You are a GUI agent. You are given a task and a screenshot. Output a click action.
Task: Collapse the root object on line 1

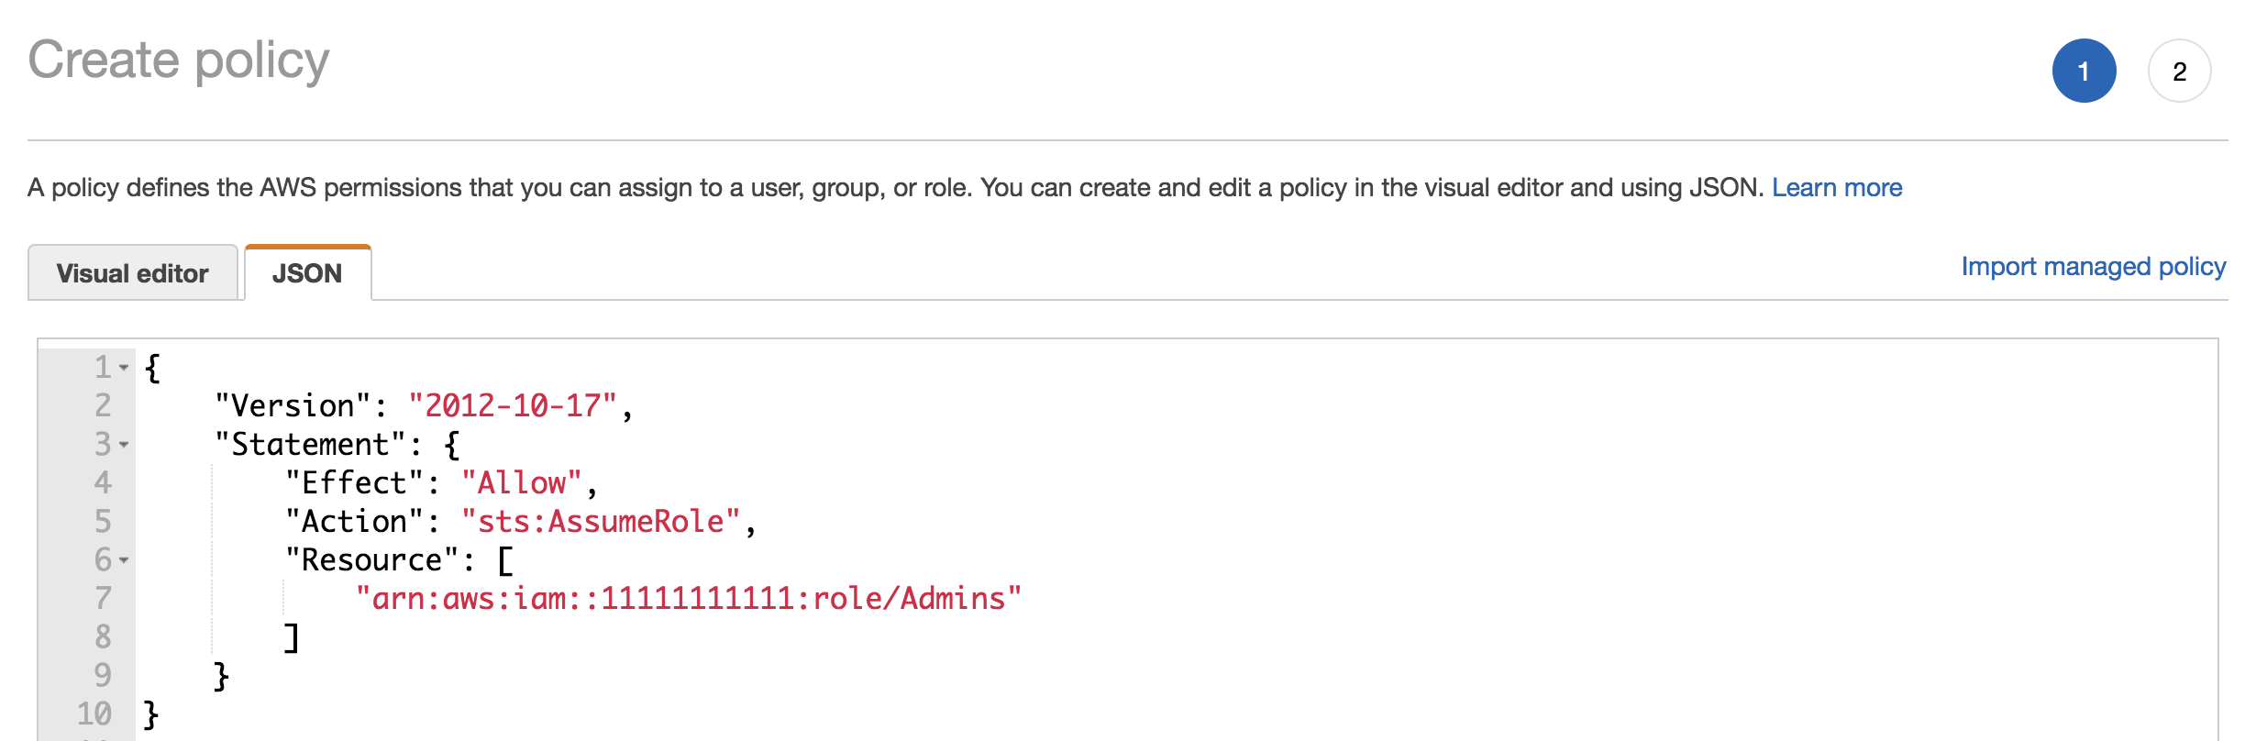tap(124, 368)
